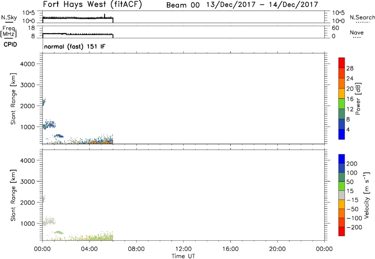Click the '28' value on the Power colorbar
The image size is (375, 259).
[350, 68]
